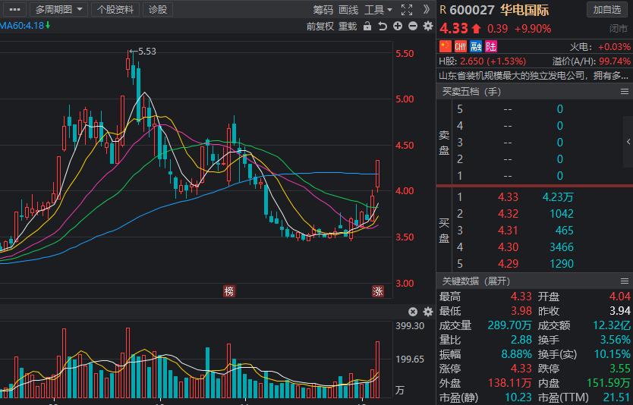Toggle fullscreen chart icon

(x=407, y=10)
